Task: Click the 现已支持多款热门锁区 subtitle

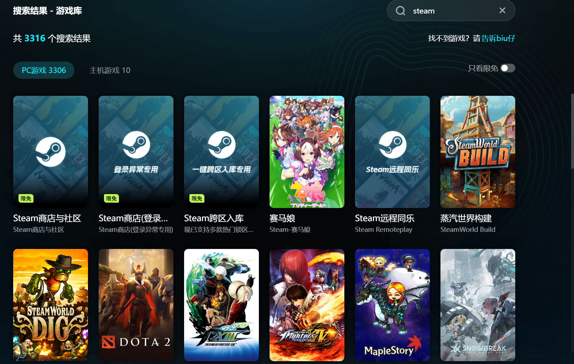Action: [219, 230]
